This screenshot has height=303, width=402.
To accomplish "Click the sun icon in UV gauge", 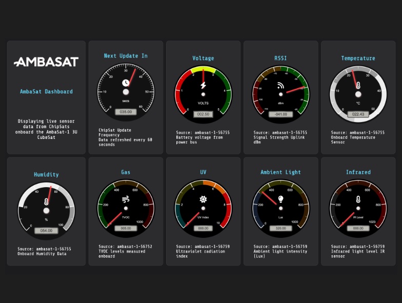I will pos(203,199).
